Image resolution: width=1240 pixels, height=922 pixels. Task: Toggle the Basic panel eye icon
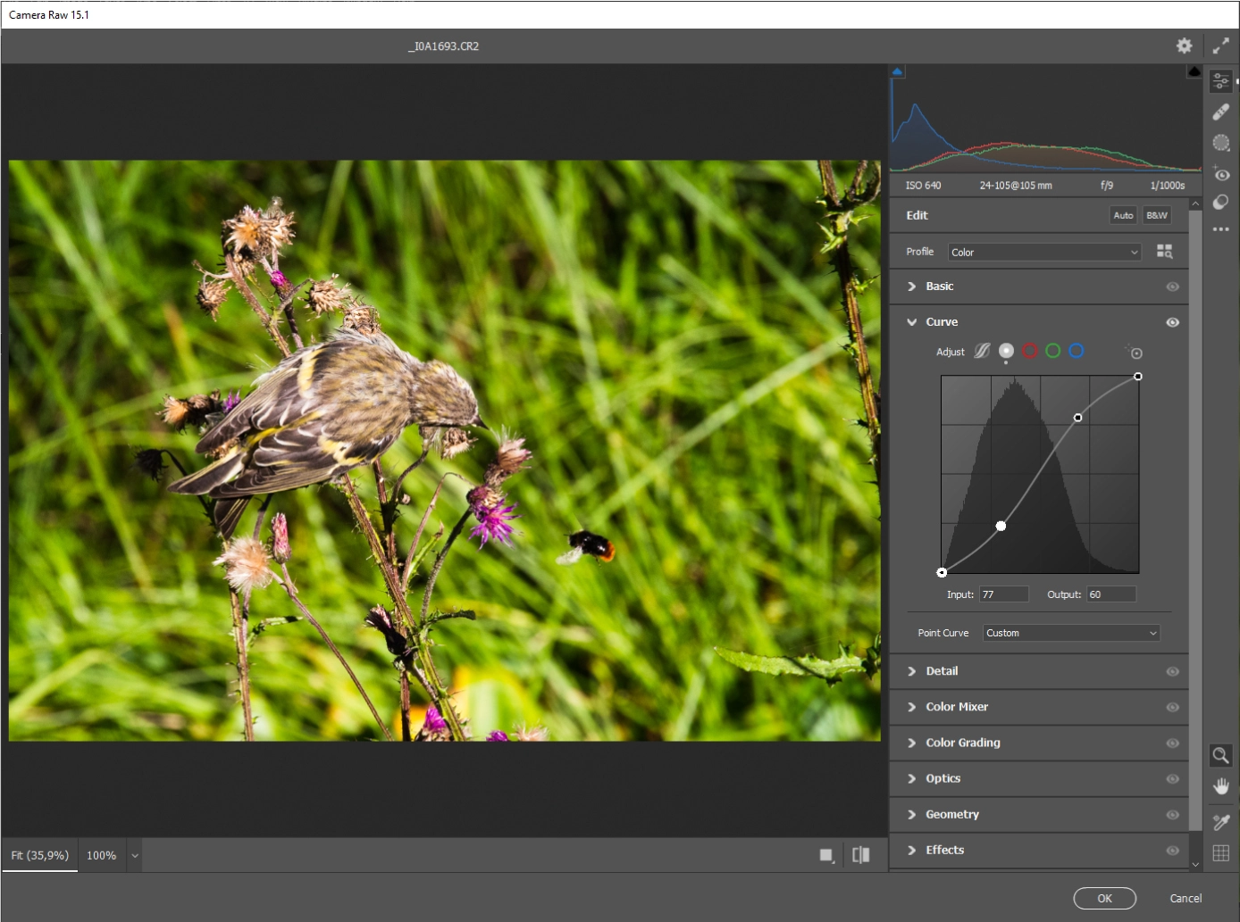[x=1172, y=287]
